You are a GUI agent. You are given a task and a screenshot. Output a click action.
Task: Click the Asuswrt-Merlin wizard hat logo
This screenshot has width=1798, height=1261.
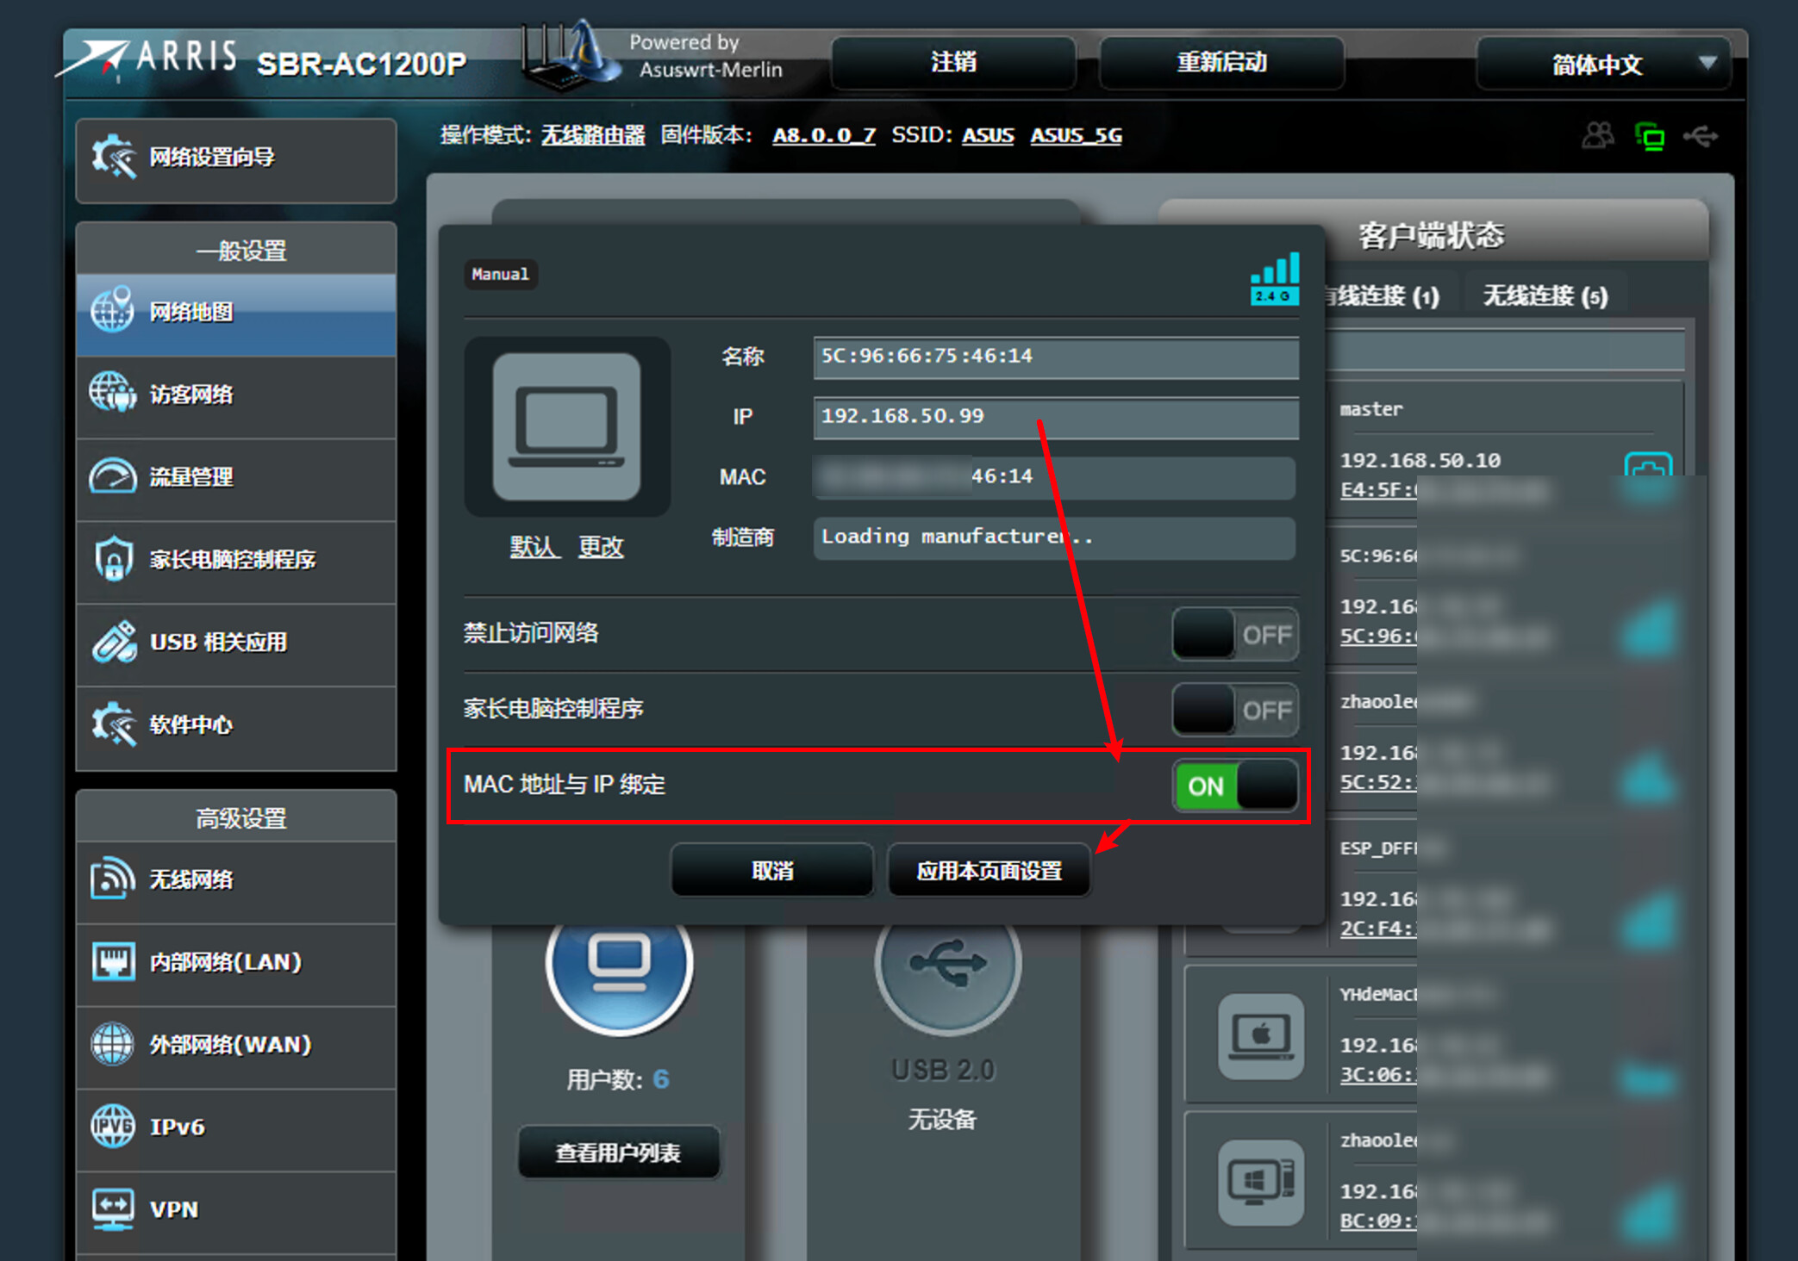[571, 56]
